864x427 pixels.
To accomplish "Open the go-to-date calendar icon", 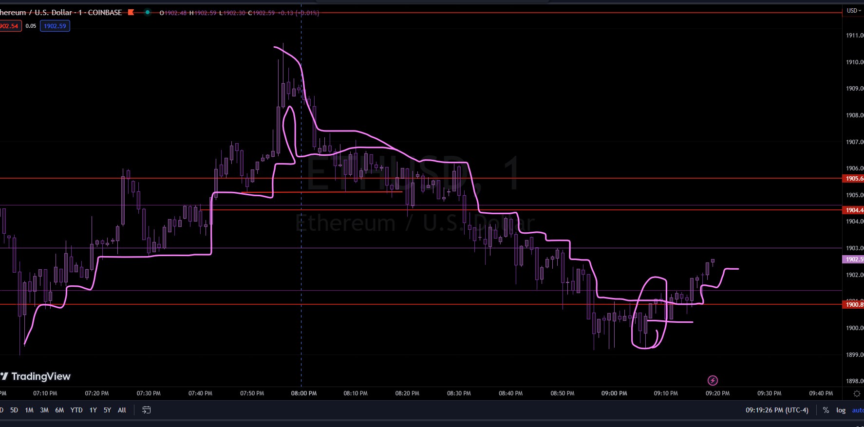I will click(146, 410).
